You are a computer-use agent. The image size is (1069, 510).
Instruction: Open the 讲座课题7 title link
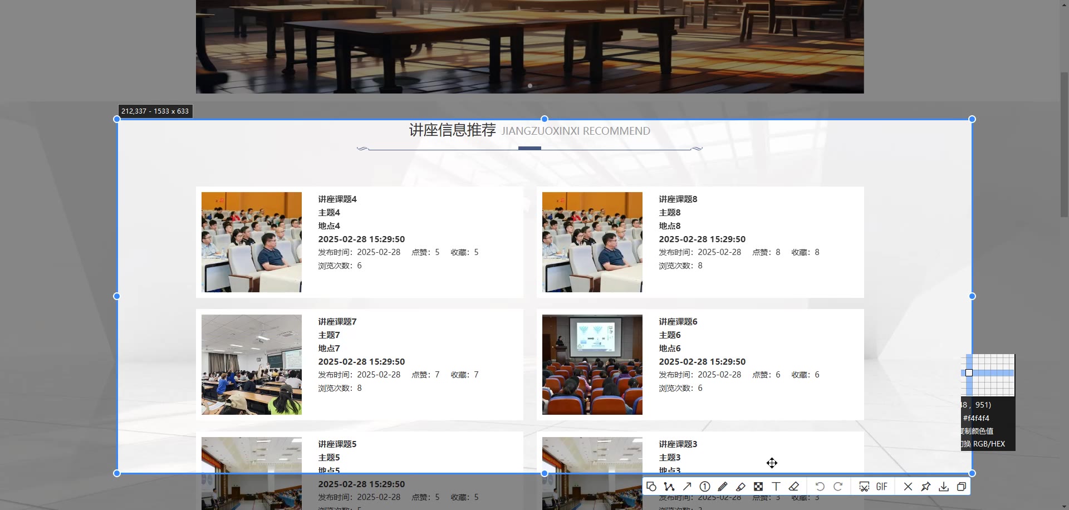pos(337,322)
